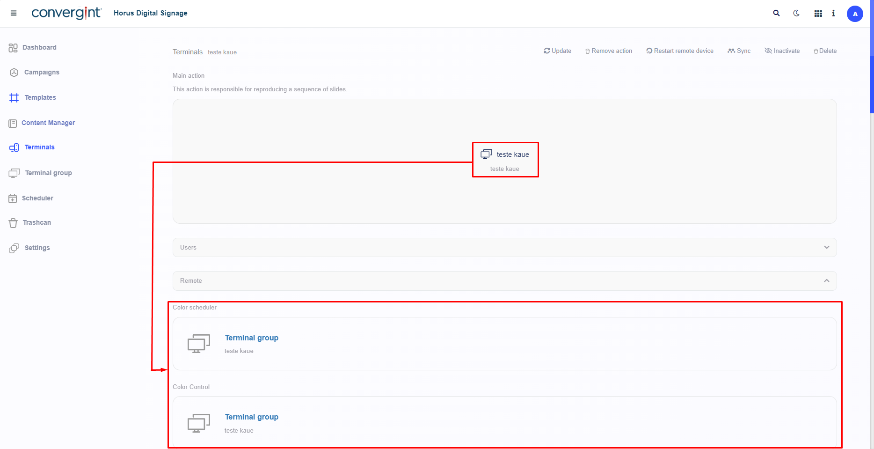Click the Update button
The width and height of the screenshot is (874, 449).
557,51
